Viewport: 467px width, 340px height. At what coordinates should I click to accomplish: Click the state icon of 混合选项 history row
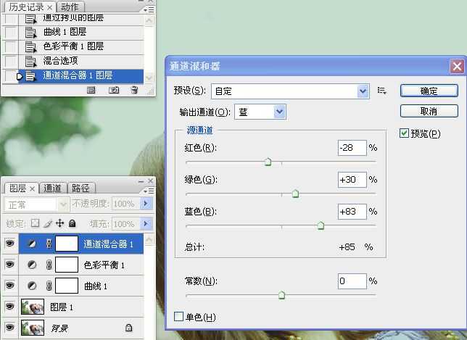[30, 62]
